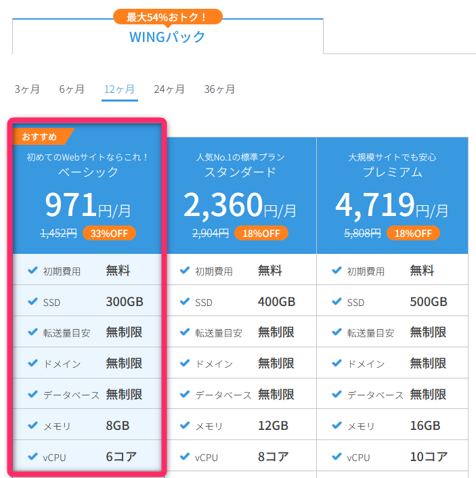476x478 pixels.
Task: Select the ベーシック plan name
Action: [x=88, y=172]
